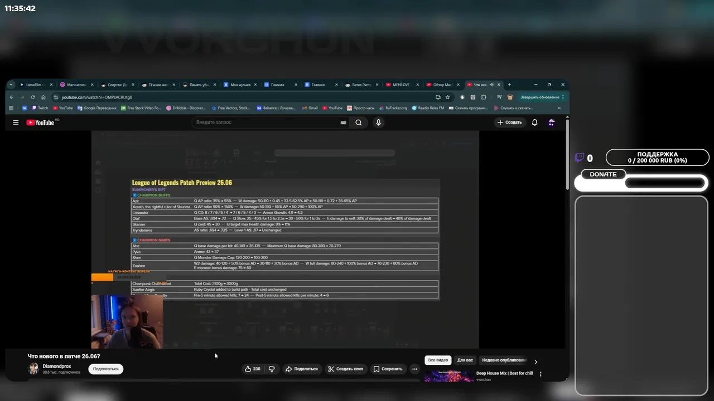
Task: Click the Создать клип button
Action: [345, 369]
